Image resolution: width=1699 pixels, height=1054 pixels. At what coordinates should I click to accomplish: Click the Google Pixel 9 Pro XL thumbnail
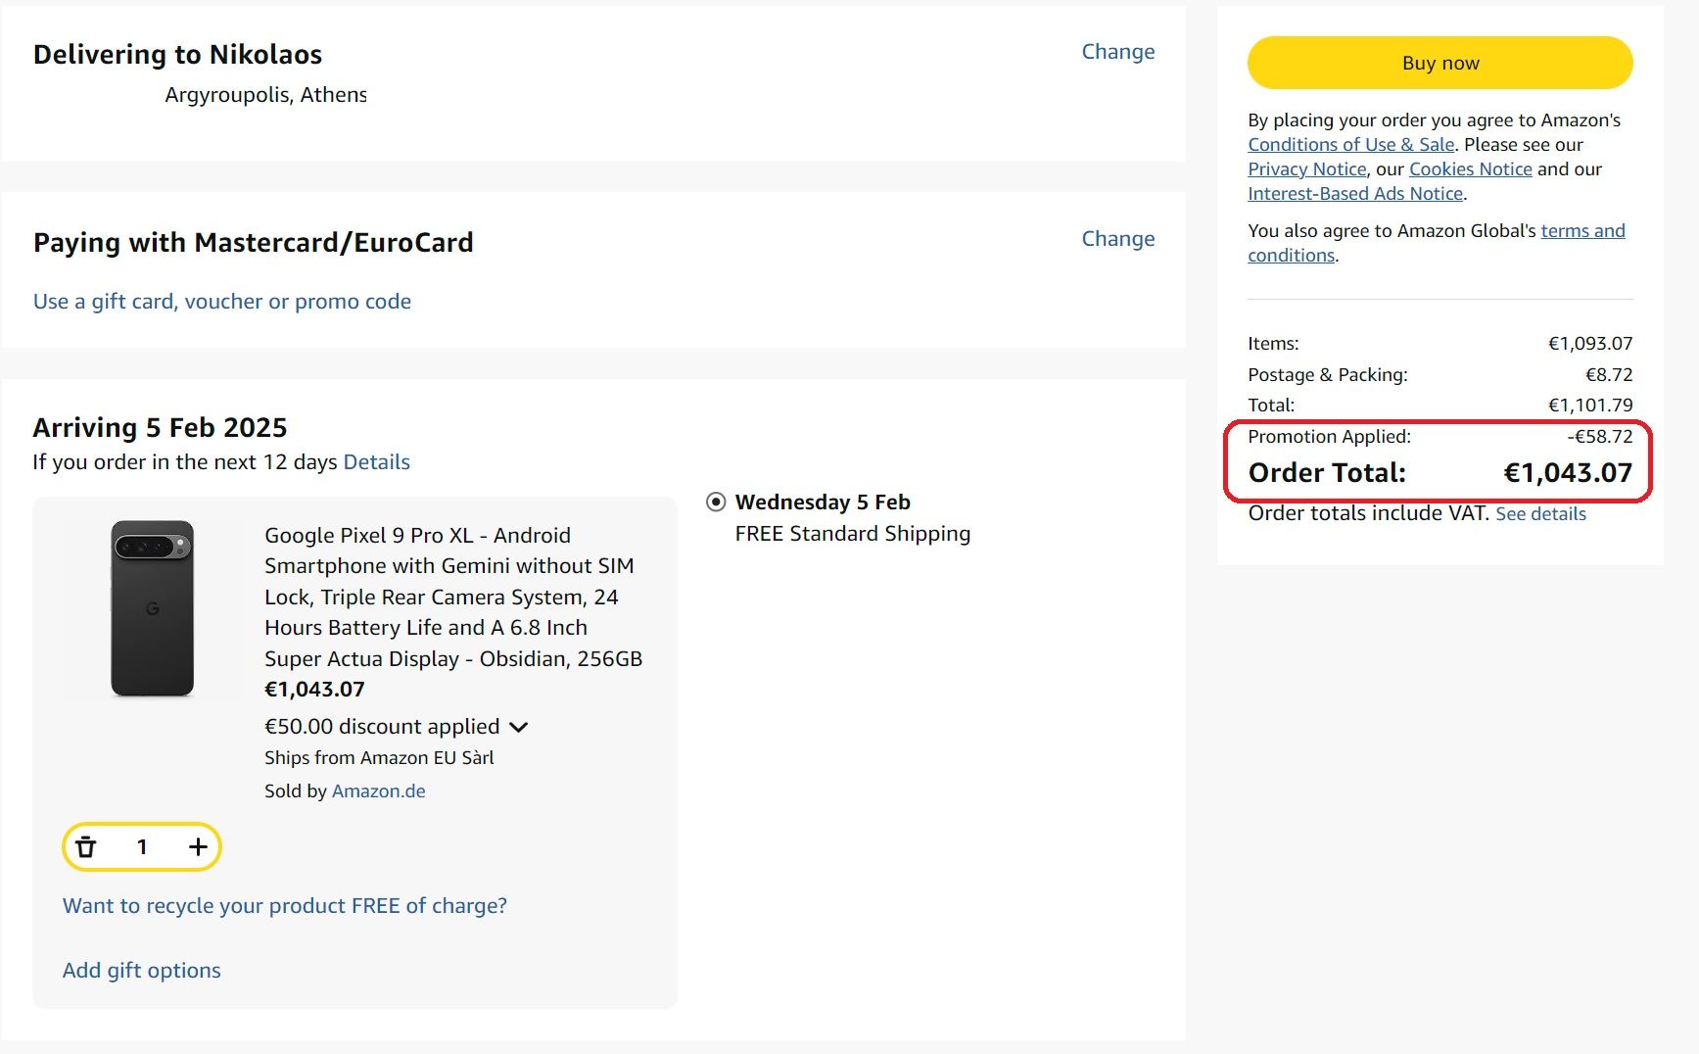[152, 608]
